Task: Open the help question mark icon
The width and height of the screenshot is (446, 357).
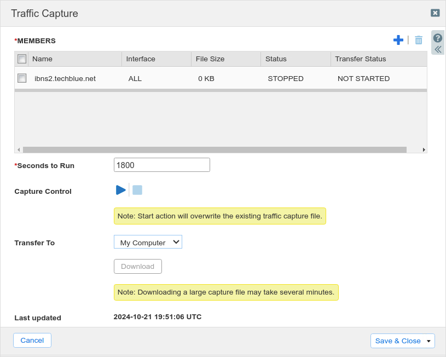Action: tap(438, 38)
